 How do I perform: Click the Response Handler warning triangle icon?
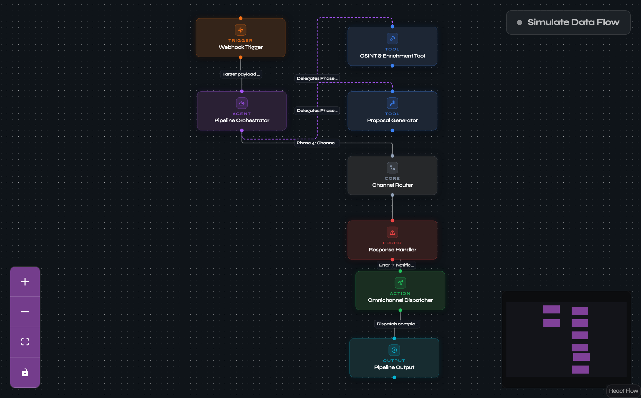pos(392,232)
